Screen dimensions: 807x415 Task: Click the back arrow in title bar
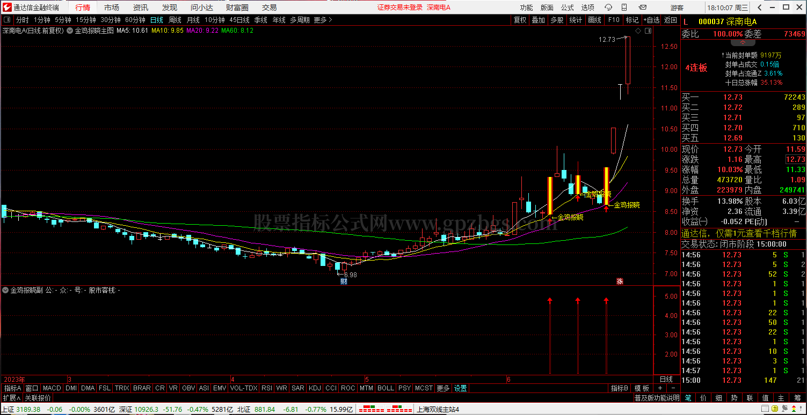click(x=758, y=8)
